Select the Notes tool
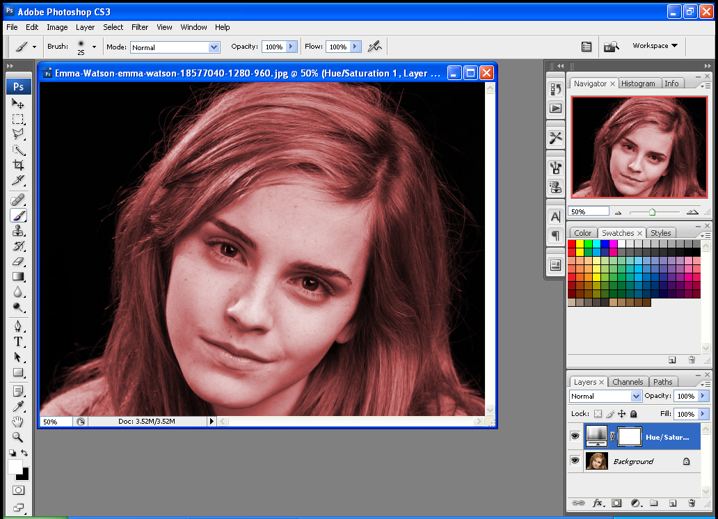The height and width of the screenshot is (519, 718). tap(18, 391)
